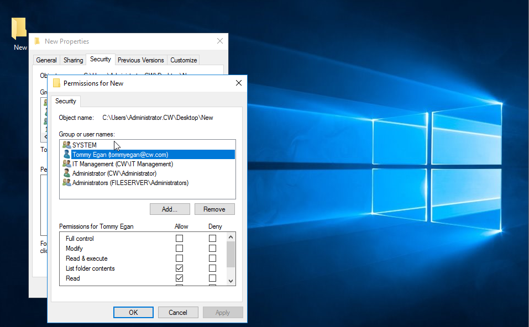
Task: Uncheck Allow for List folder contents
Action: click(179, 268)
